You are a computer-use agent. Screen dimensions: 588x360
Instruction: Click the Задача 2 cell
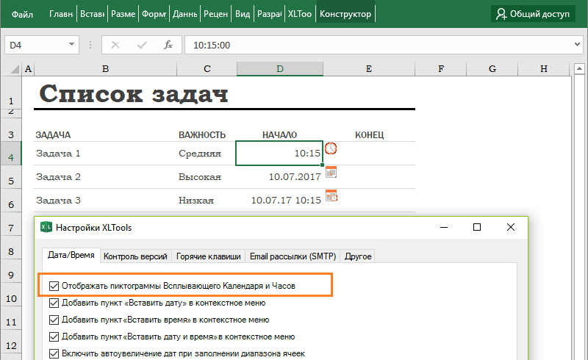105,176
